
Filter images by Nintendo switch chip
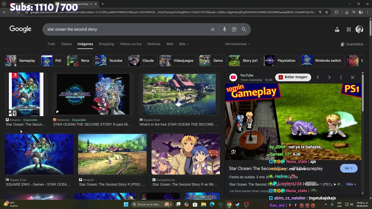323,61
